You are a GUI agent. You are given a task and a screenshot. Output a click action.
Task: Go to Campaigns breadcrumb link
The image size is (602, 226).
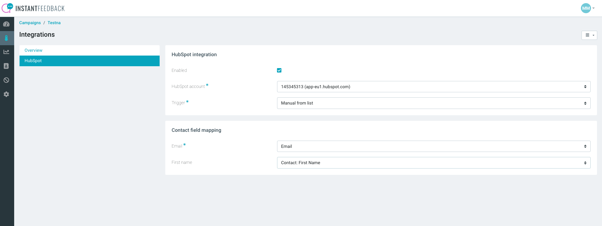30,23
